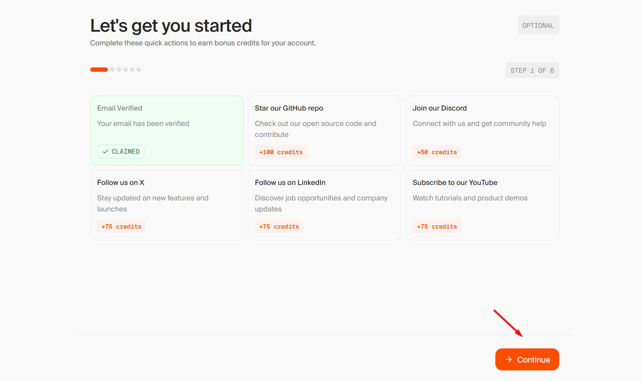The height and width of the screenshot is (381, 642).
Task: Open the Join our Discord card
Action: click(x=482, y=130)
